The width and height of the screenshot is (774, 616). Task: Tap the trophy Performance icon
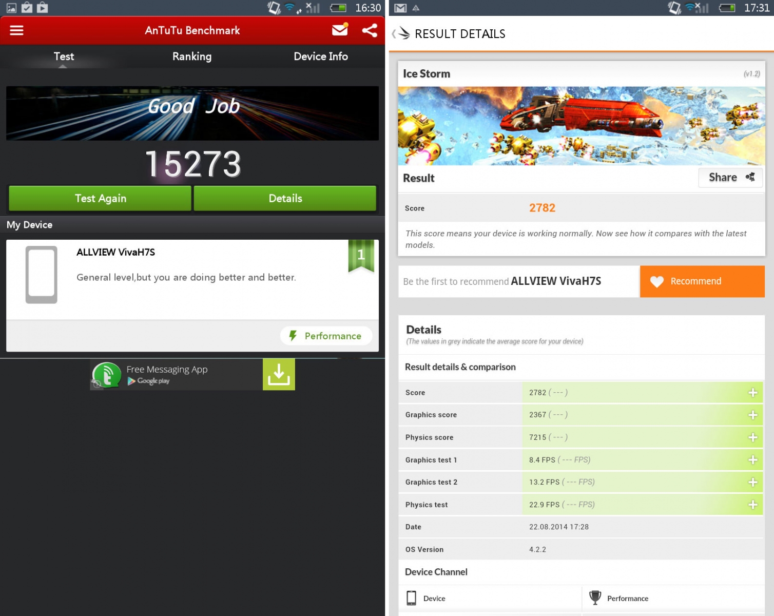(595, 598)
